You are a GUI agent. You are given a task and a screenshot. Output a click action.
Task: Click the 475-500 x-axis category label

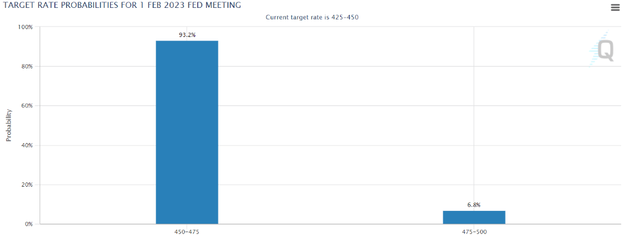pos(474,232)
